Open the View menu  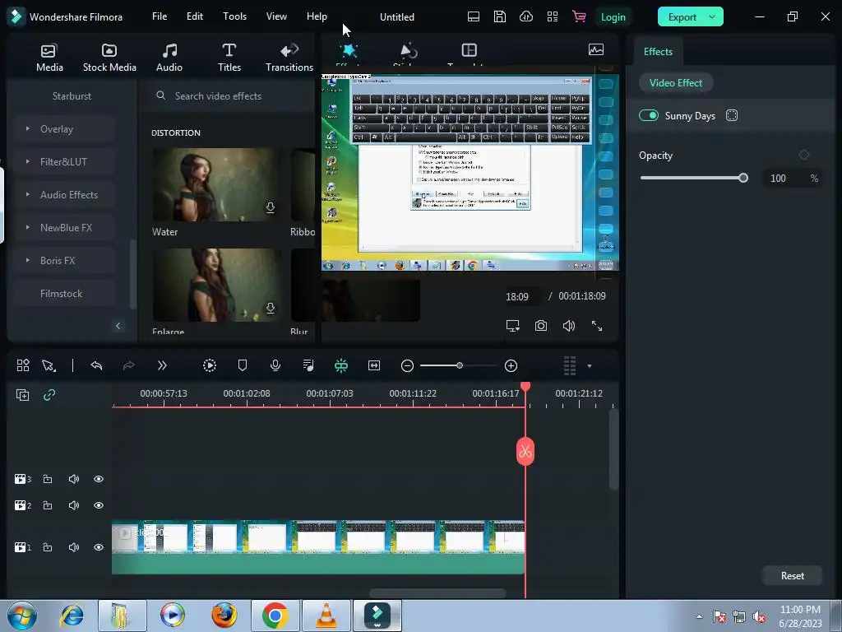tap(276, 16)
